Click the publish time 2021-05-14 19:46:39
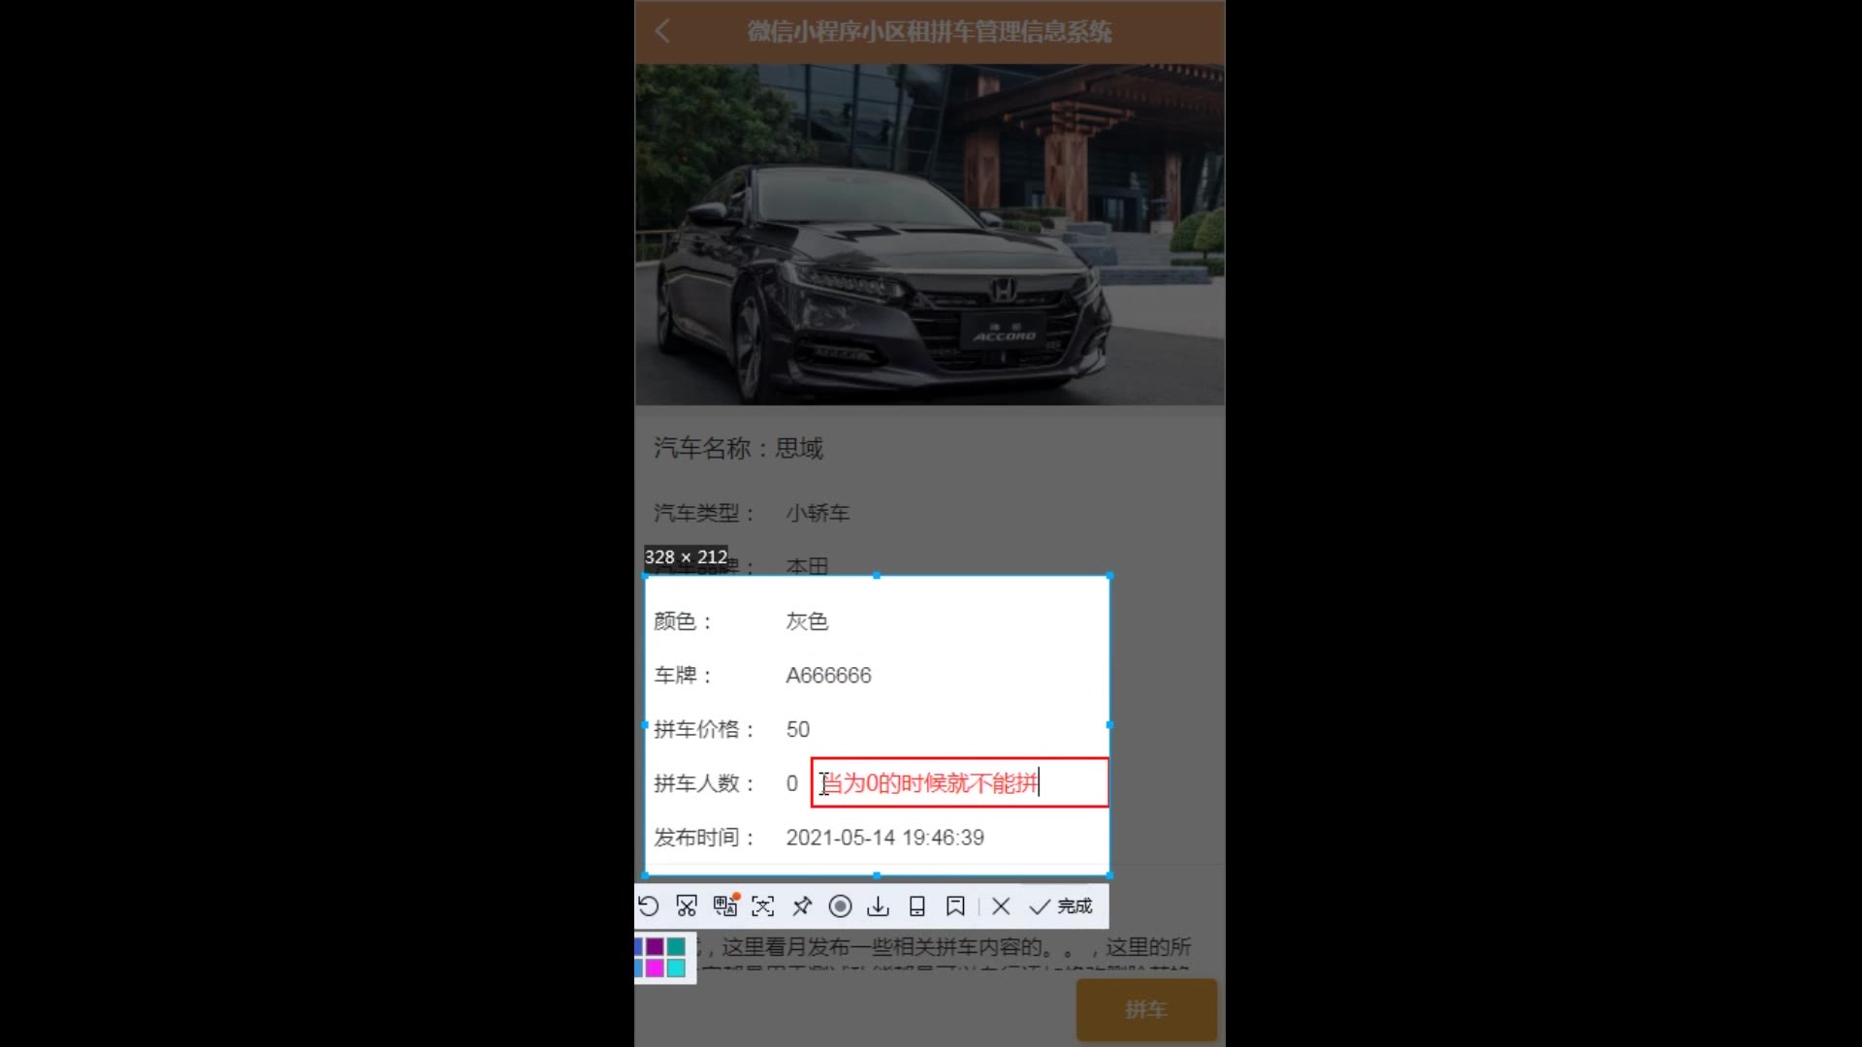 click(x=884, y=838)
